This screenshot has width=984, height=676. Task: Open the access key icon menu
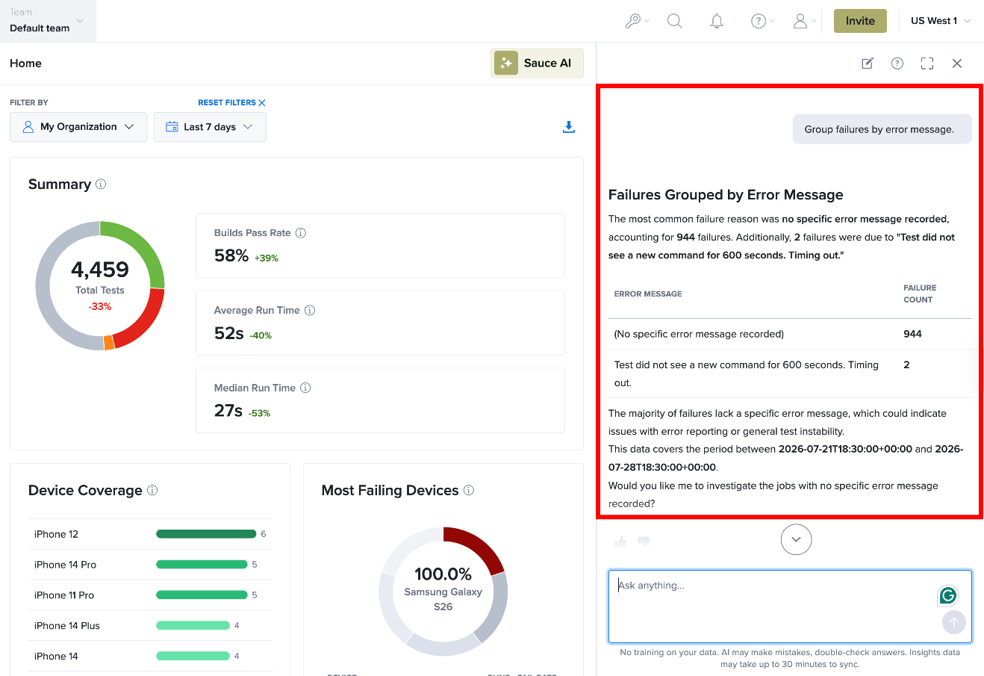pos(637,21)
